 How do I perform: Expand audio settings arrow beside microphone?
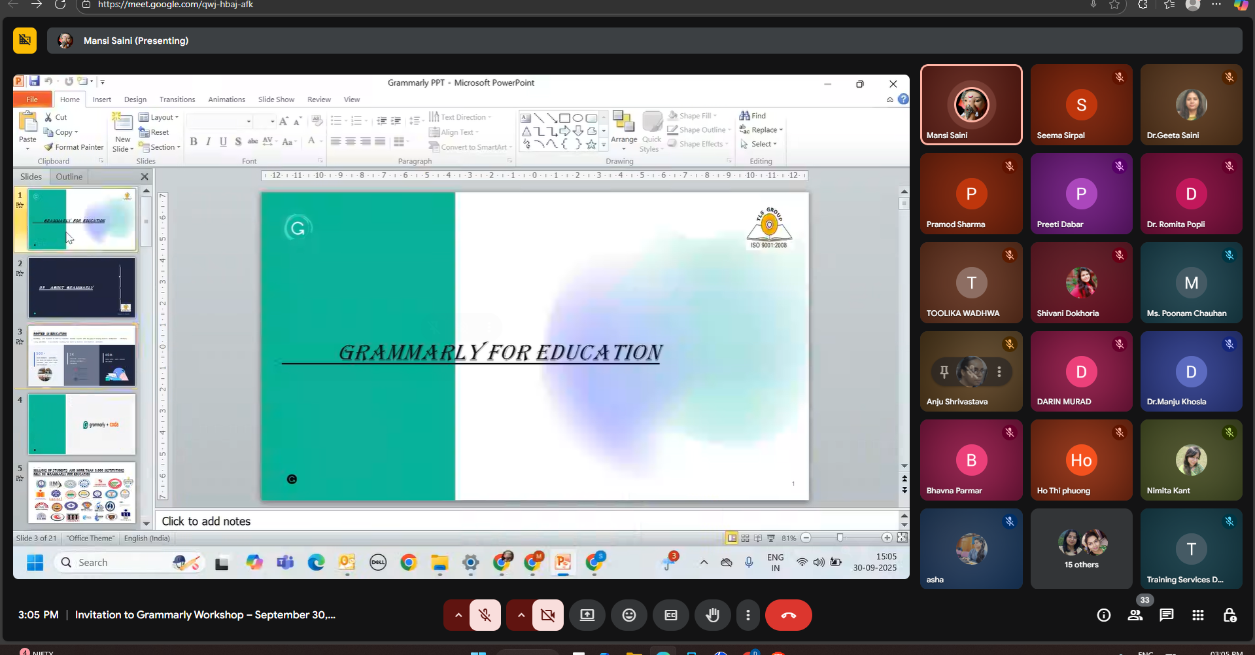(x=458, y=615)
